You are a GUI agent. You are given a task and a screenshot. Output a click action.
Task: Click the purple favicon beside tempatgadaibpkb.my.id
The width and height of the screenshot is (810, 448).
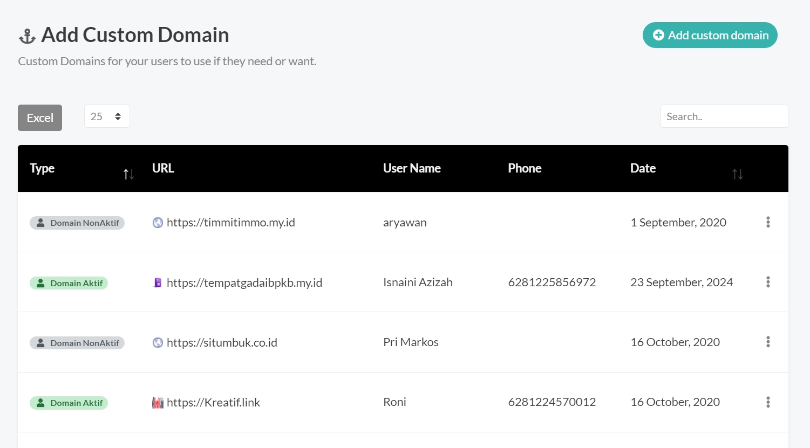(x=158, y=282)
